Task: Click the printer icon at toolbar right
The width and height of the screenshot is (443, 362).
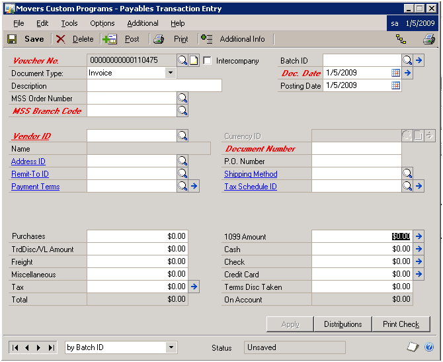Action: tap(428, 39)
